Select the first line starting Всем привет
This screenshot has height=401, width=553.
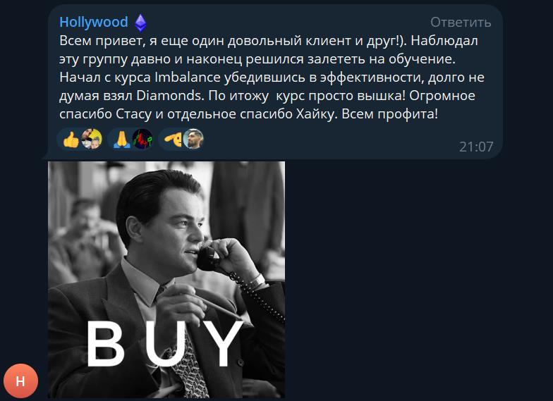click(268, 41)
